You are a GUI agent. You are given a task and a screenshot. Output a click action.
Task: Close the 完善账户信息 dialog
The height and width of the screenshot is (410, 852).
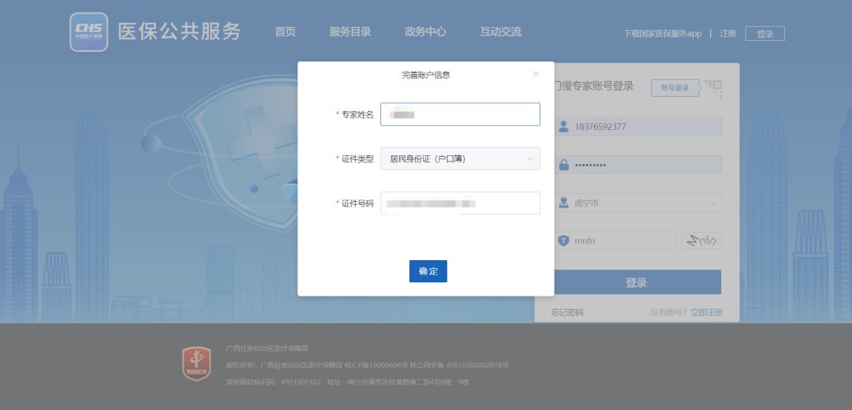536,74
